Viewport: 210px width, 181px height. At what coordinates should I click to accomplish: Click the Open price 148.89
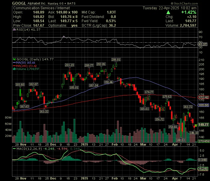39,12
